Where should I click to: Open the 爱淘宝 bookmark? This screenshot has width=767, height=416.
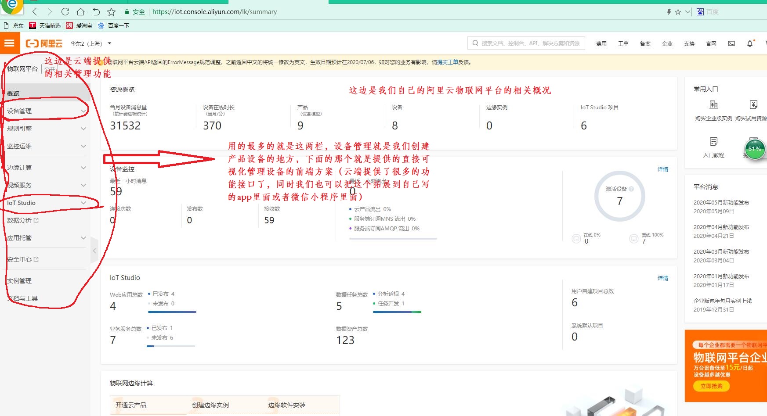pos(79,25)
